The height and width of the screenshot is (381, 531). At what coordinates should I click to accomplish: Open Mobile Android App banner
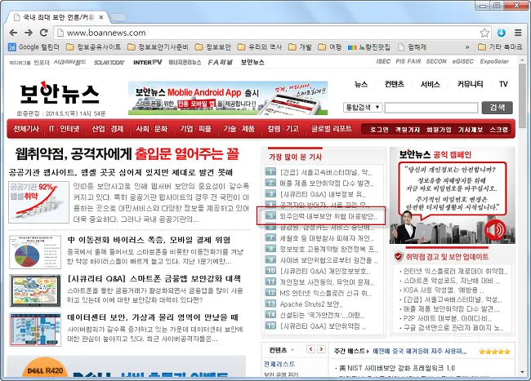(228, 98)
